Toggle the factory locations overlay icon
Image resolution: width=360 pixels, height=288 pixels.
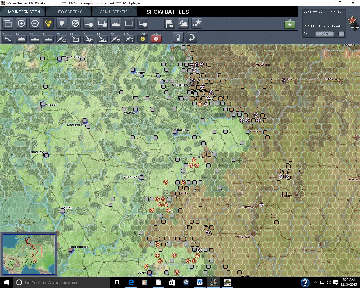tap(116, 23)
